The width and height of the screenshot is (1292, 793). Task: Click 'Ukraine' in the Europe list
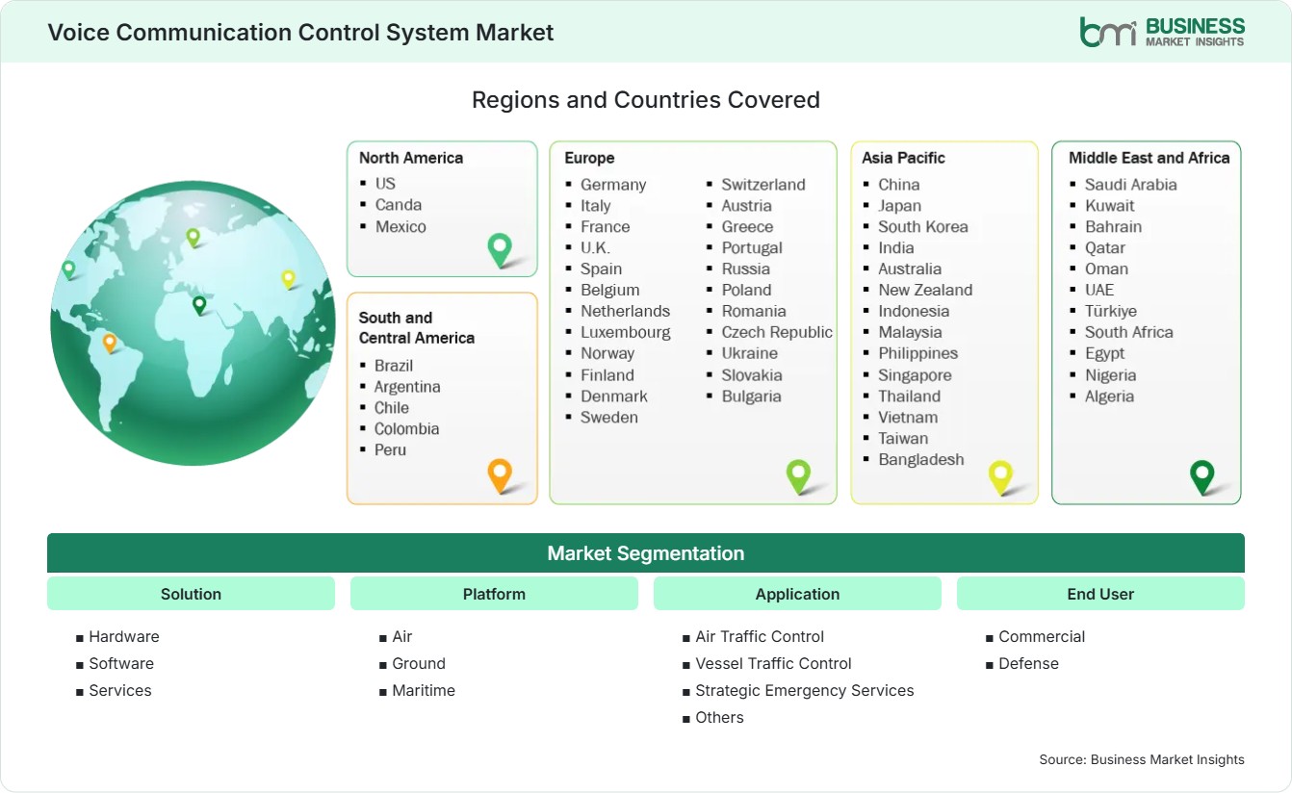point(750,353)
